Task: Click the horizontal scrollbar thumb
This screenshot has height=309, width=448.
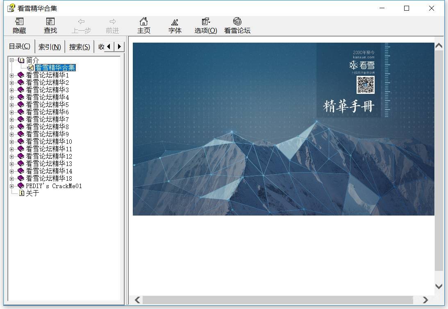Action: [x=278, y=300]
